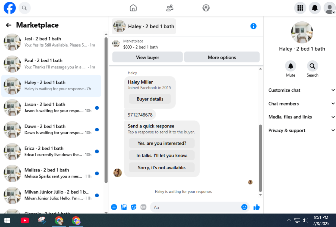The height and width of the screenshot is (227, 336).
Task: Open the emoji picker smiley
Action: coord(244,207)
